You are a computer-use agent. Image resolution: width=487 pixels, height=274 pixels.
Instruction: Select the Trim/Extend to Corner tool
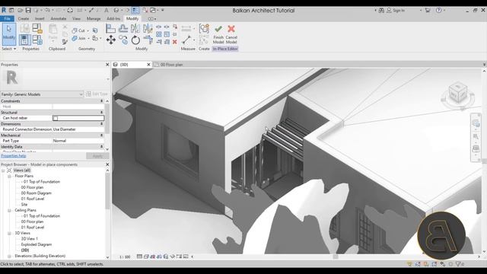click(x=148, y=40)
